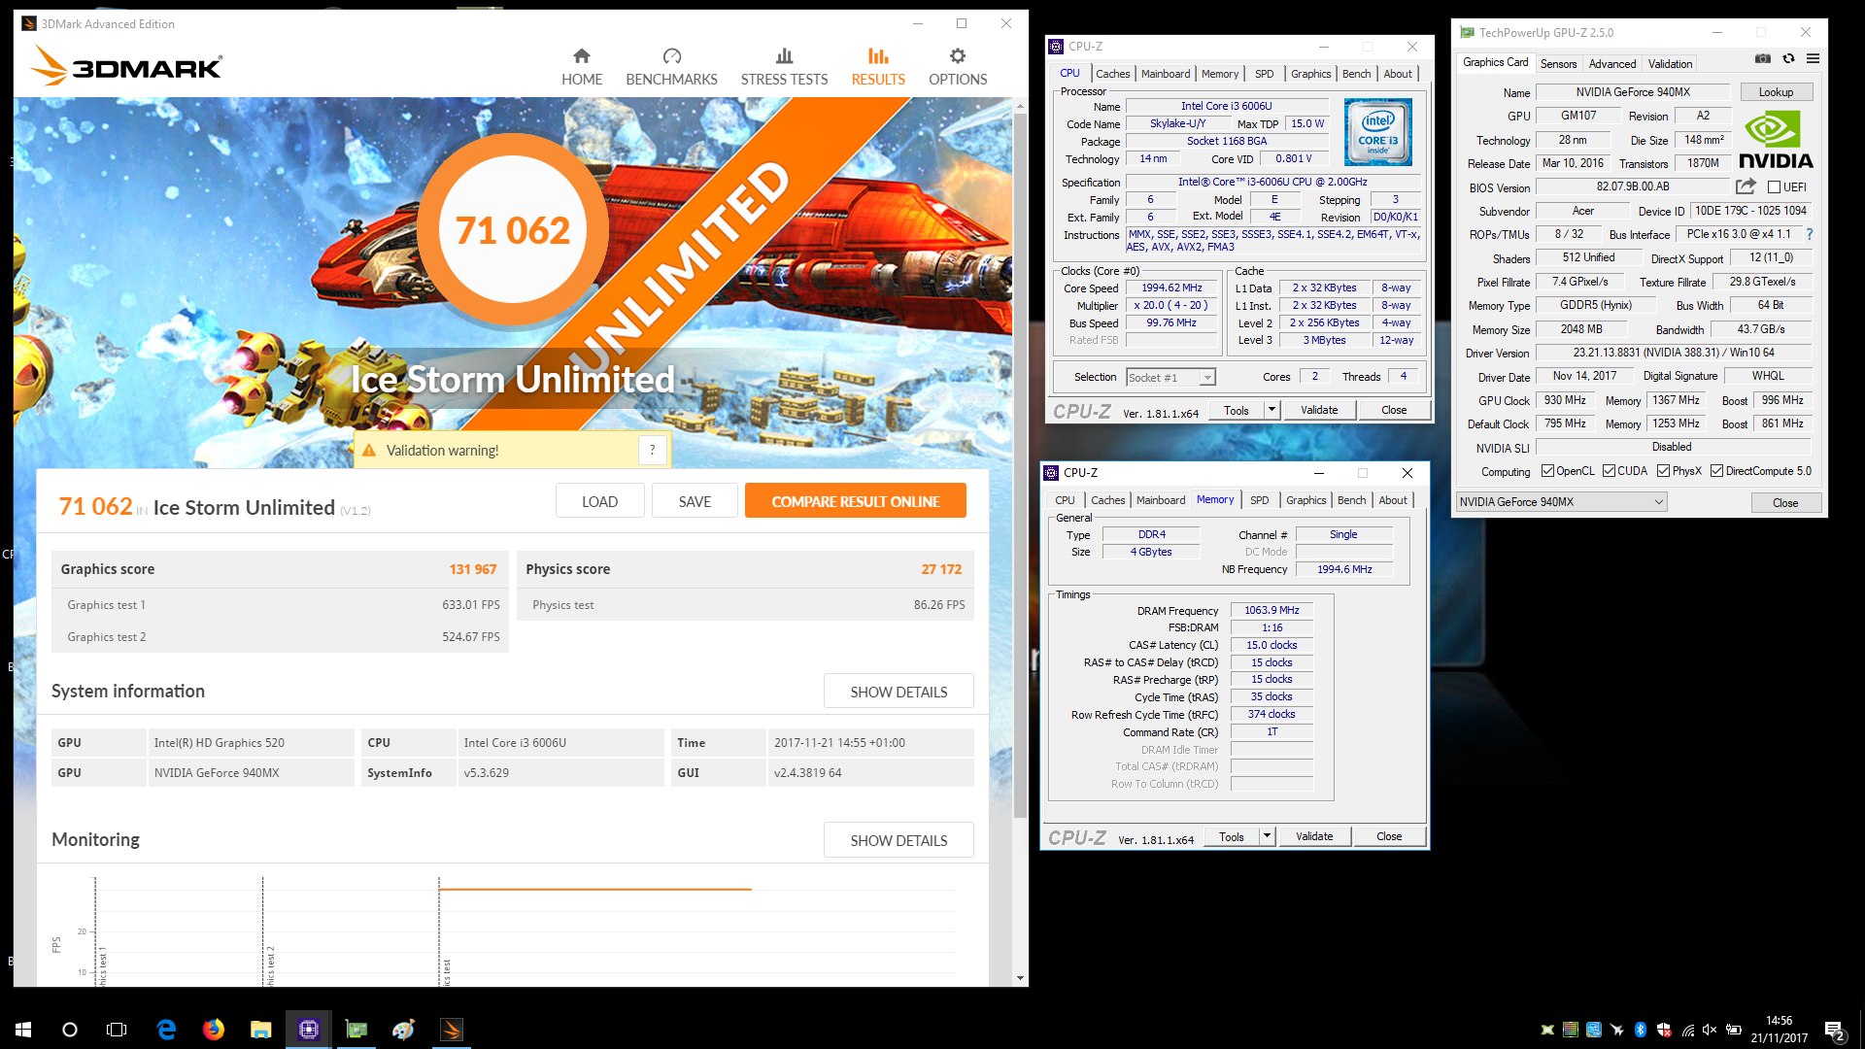1865x1049 pixels.
Task: Click the CPU-Z Specification field value
Action: pos(1272,182)
